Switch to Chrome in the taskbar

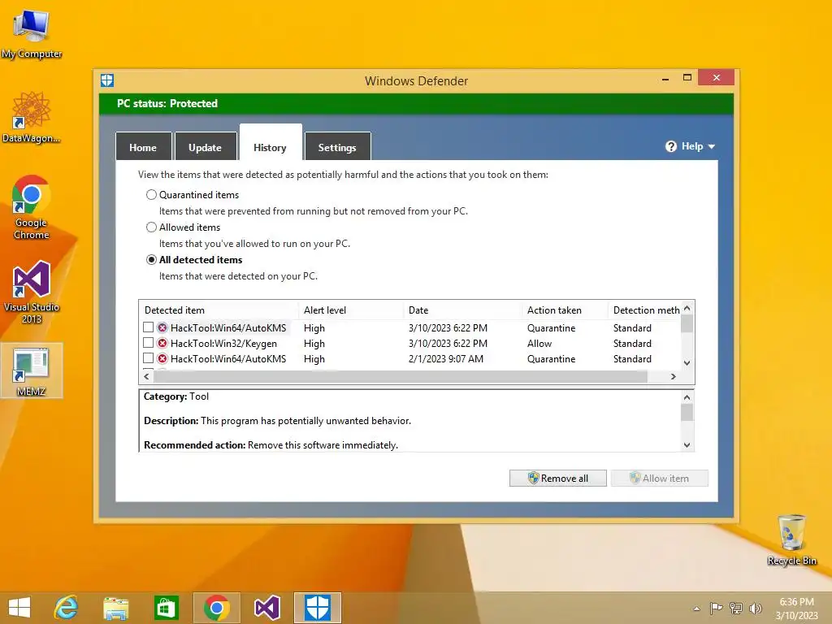coord(216,608)
